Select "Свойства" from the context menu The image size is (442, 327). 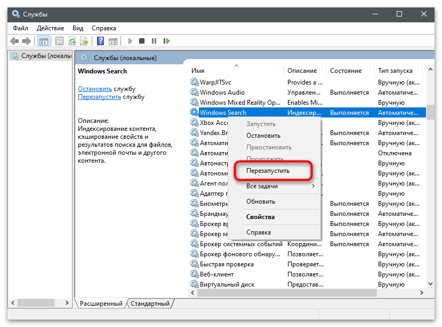pyautogui.click(x=261, y=217)
